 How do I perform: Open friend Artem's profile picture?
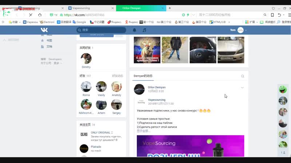[x=101, y=104]
